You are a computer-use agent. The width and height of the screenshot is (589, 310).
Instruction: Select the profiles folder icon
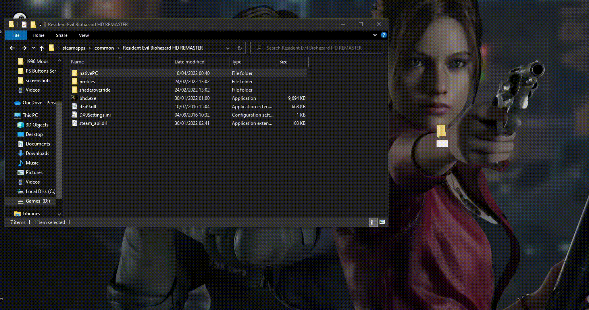coord(75,82)
